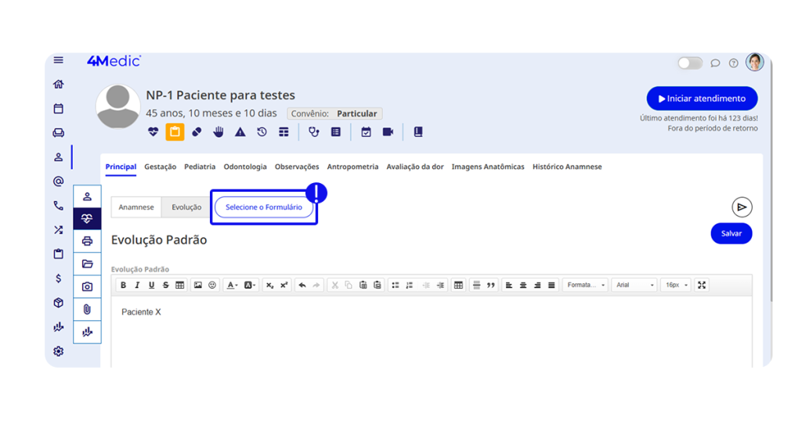
Task: Switch to the Pediatria tab
Action: pos(200,167)
